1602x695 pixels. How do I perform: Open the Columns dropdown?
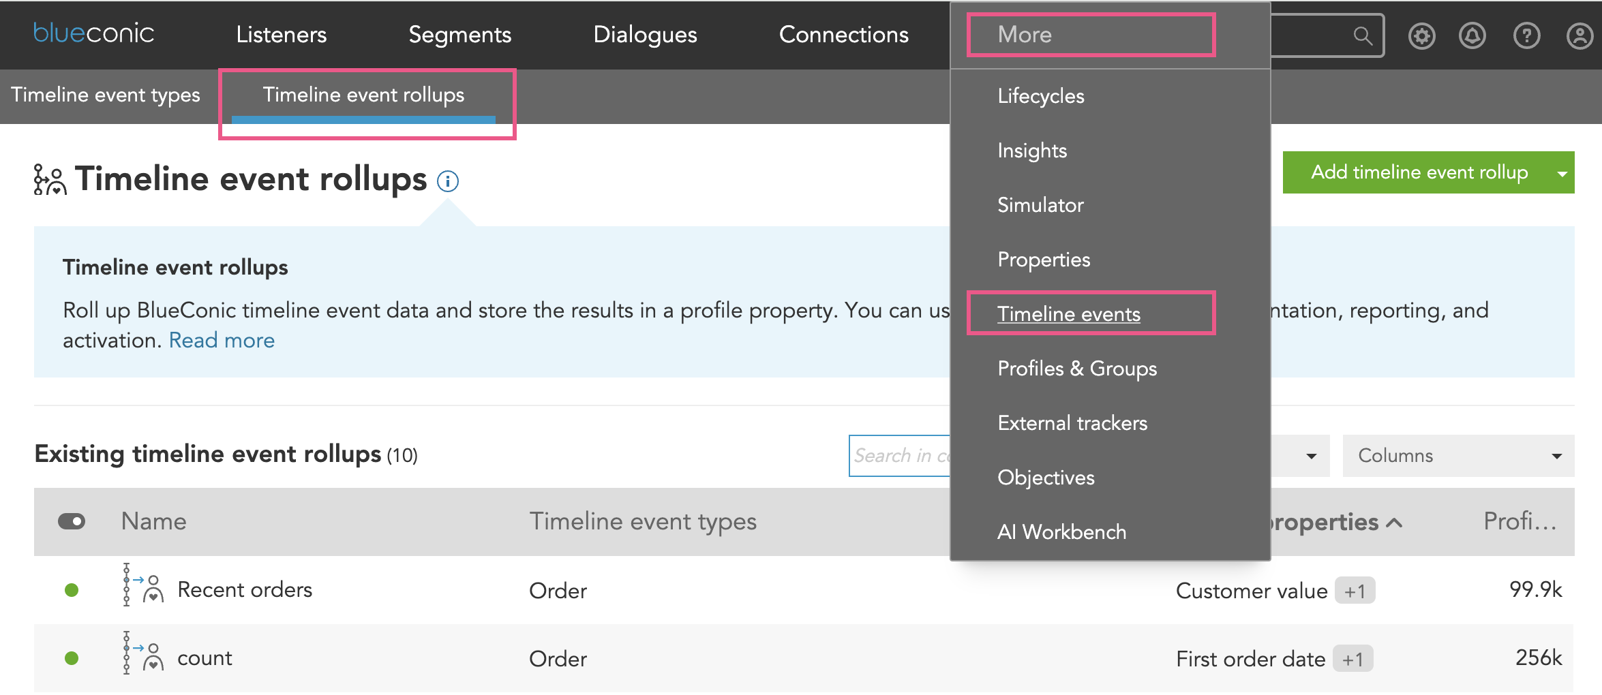(1458, 455)
